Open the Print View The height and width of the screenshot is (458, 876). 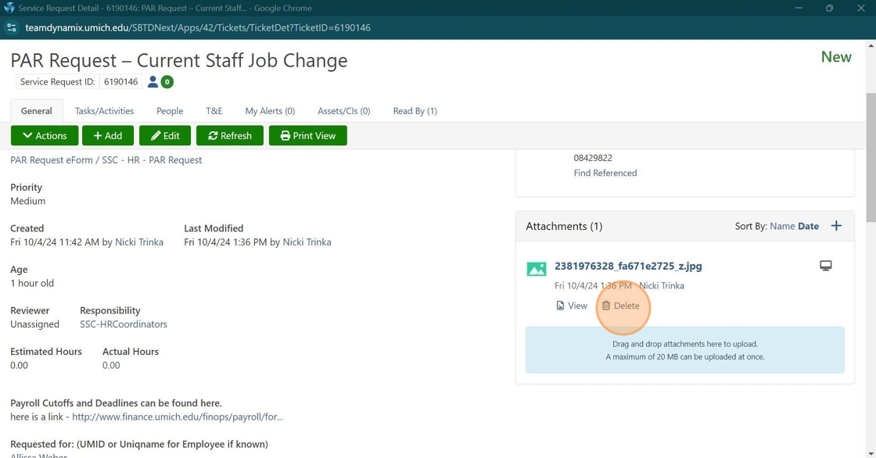(308, 135)
